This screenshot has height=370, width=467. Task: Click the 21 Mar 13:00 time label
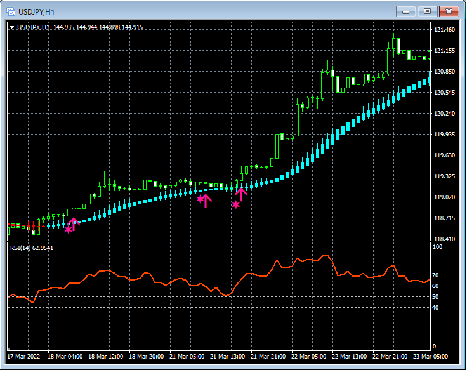tap(228, 356)
